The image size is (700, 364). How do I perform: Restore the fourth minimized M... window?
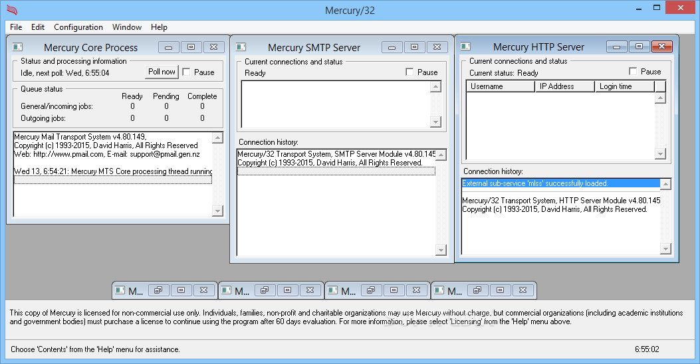pos(478,290)
